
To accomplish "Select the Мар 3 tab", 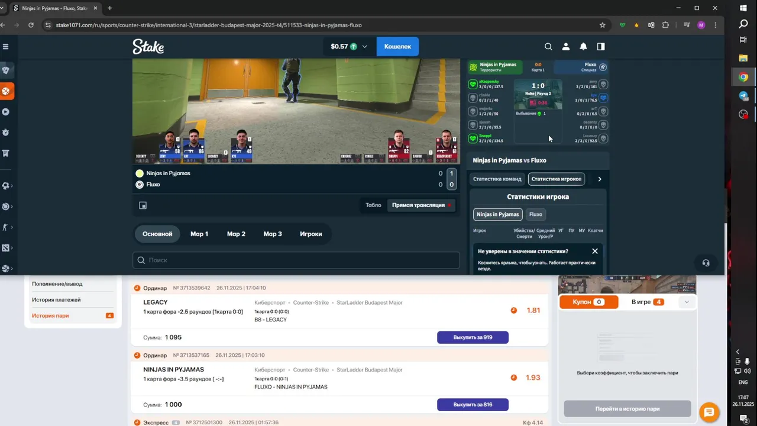I will [273, 234].
